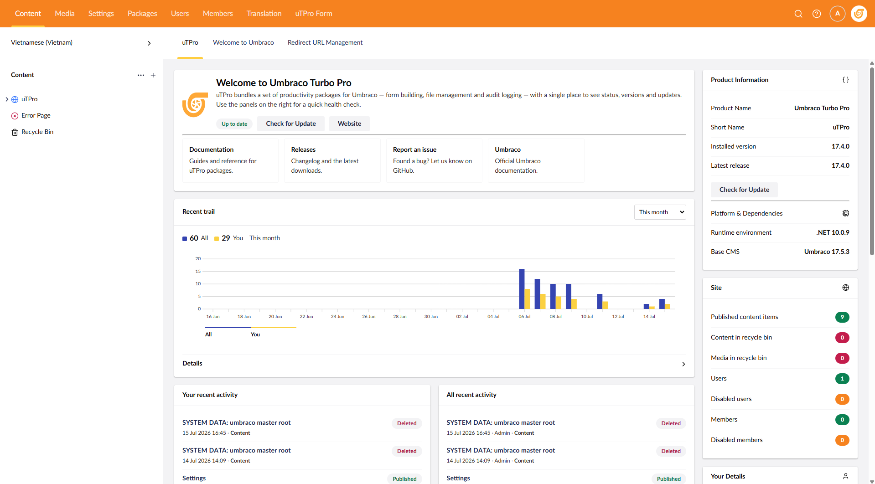Click the Up to date status badge
This screenshot has height=484, width=875.
(234, 124)
